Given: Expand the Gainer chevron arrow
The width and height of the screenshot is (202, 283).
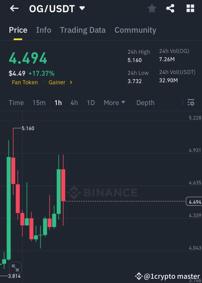Looking at the screenshot, I should coord(71,83).
